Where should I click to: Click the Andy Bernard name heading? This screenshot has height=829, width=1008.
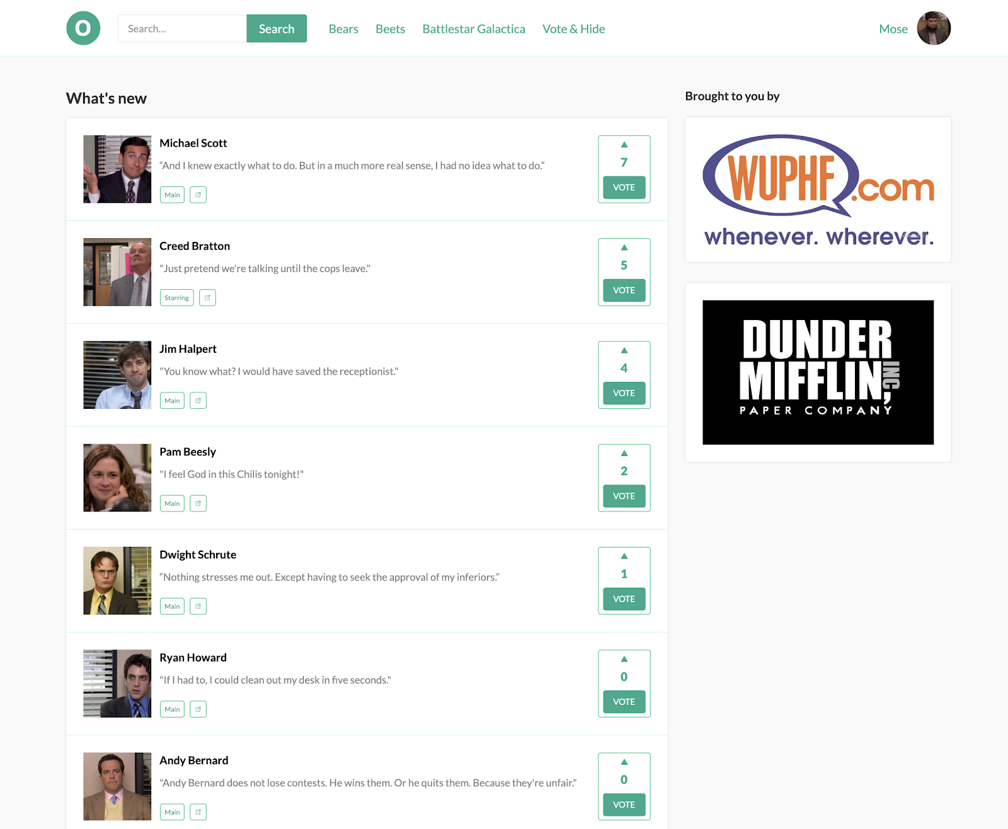pyautogui.click(x=193, y=760)
